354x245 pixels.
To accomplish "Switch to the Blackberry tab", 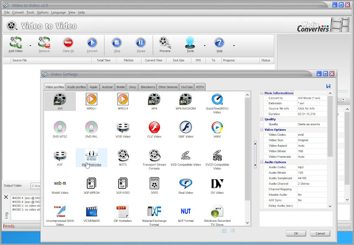I will click(x=148, y=87).
